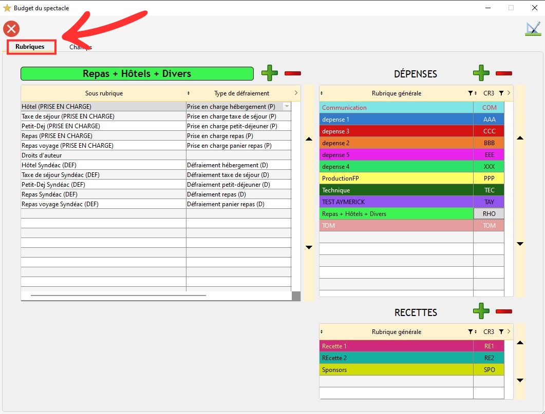Switch to the Rubriques tab
The width and height of the screenshot is (545, 414).
click(x=30, y=47)
